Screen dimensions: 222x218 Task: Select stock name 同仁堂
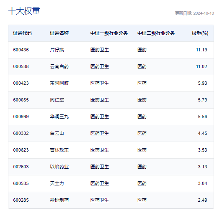57,100
